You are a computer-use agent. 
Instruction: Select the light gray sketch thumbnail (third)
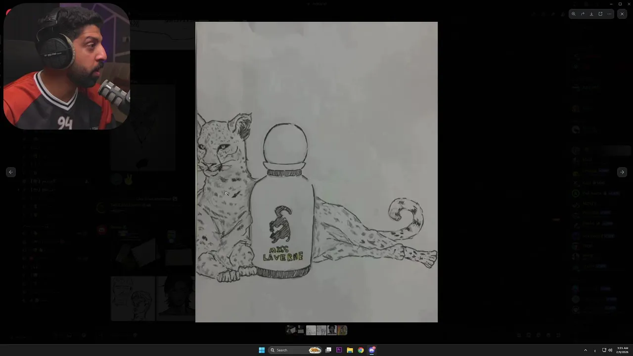point(311,330)
